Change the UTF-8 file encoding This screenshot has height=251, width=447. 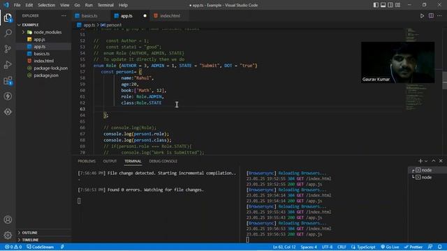(x=327, y=247)
